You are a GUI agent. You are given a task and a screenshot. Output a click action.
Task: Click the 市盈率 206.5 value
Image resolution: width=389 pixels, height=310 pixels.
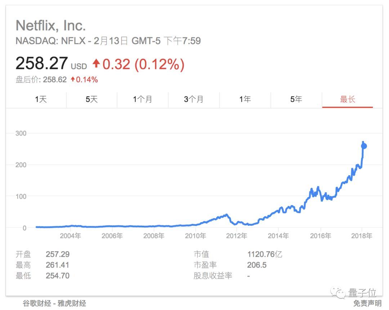tap(257, 265)
